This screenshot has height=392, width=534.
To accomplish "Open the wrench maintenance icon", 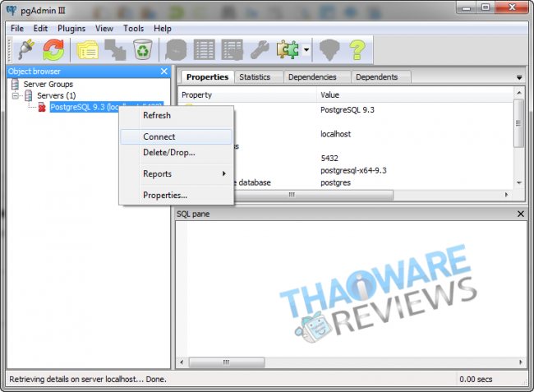I will point(260,50).
